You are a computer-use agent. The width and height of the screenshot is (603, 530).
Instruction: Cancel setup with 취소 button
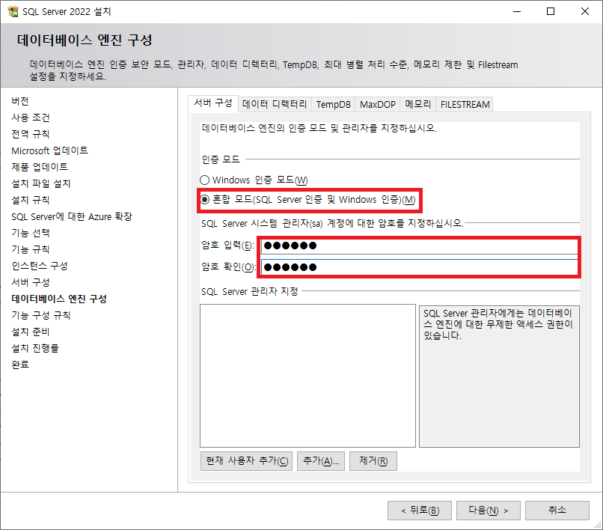[x=557, y=511]
